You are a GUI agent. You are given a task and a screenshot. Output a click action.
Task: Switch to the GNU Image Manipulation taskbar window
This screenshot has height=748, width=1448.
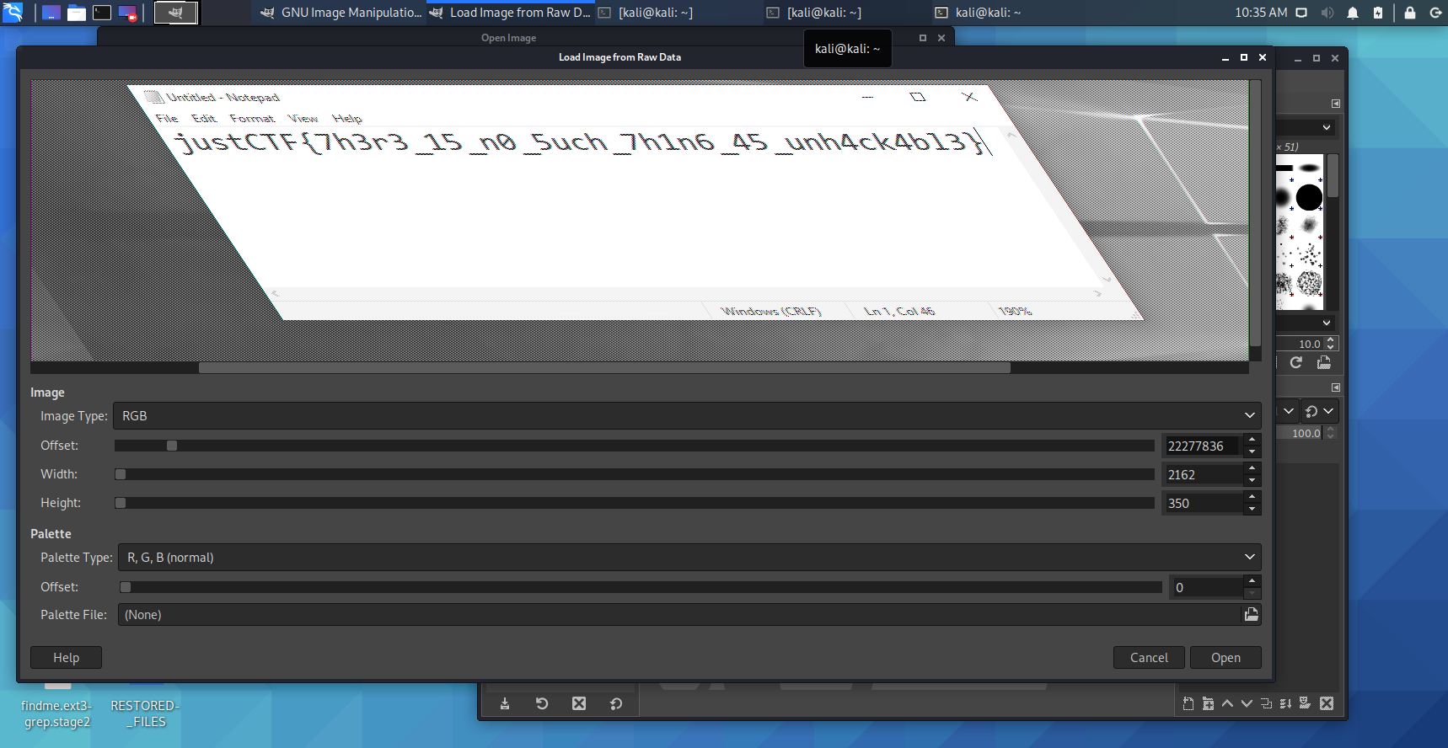point(341,13)
